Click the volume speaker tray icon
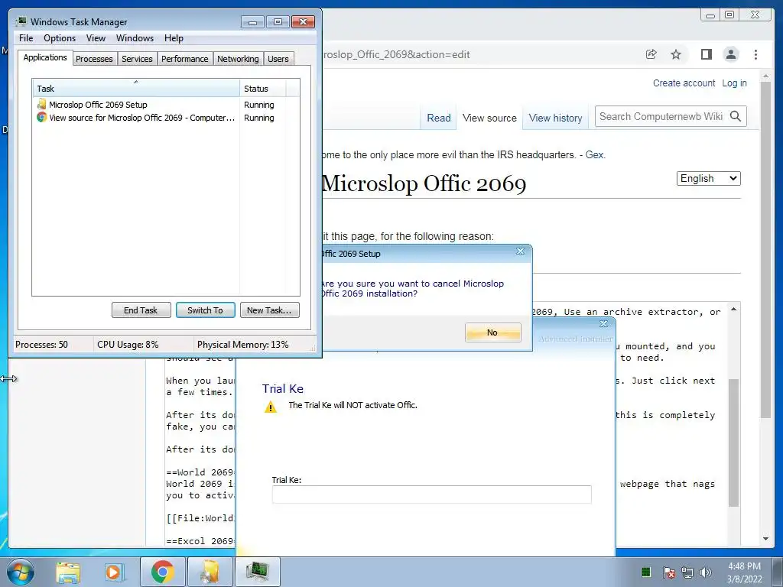 706,572
